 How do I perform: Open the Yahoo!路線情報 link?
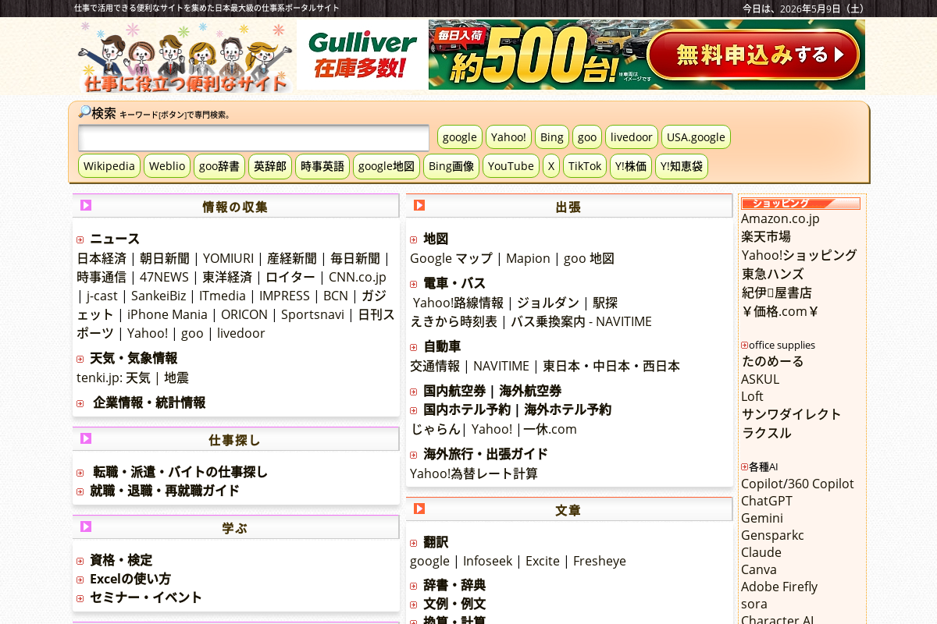tap(458, 303)
